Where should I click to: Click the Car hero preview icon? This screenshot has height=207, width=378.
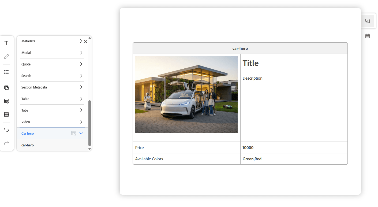[x=73, y=133]
